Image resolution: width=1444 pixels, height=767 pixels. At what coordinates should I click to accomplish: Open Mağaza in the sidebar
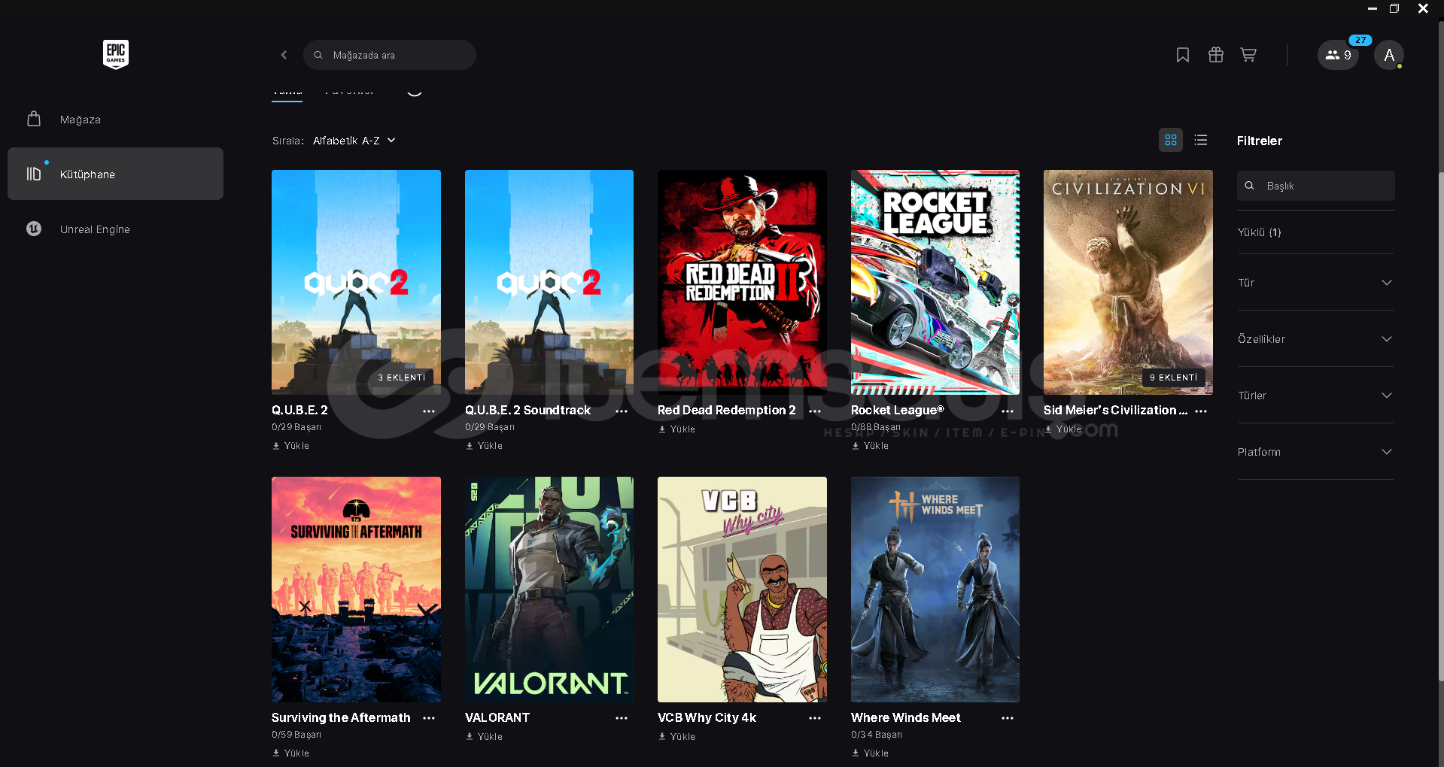115,120
